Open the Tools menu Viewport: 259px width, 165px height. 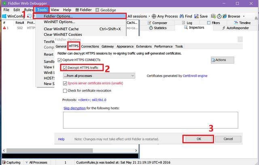pos(42,10)
